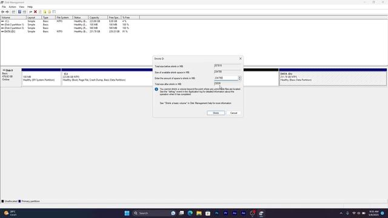Click the 4 % free cell for C:
The image size is (388, 218).
(124, 21)
